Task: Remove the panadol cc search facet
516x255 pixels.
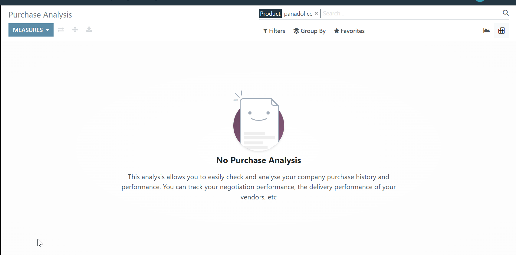Action: coord(316,13)
